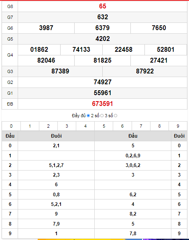The height and width of the screenshot is (240, 189).
Task: Click the G2 result 74927
Action: pos(103,82)
